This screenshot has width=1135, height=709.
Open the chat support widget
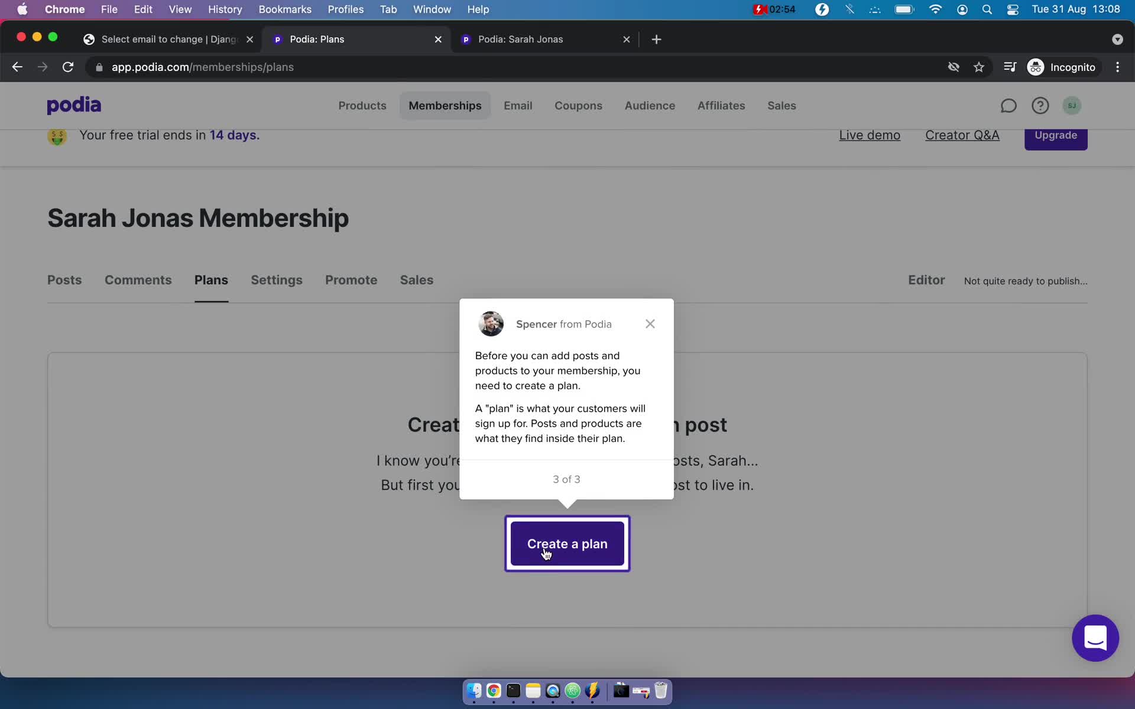pyautogui.click(x=1095, y=637)
